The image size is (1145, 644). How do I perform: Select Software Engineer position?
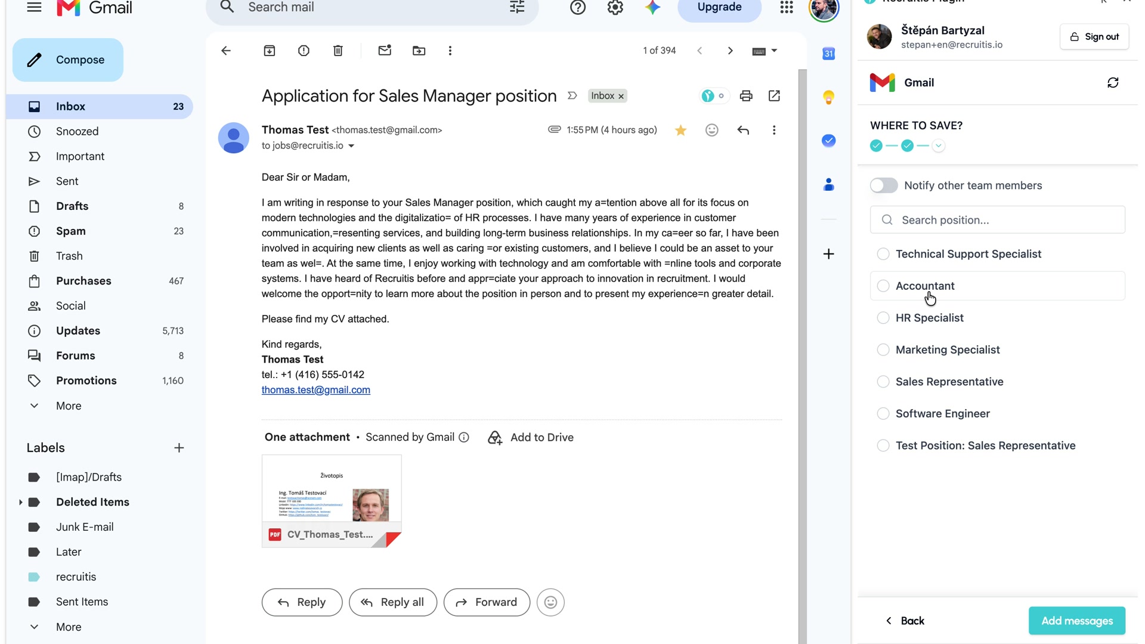coord(997,414)
